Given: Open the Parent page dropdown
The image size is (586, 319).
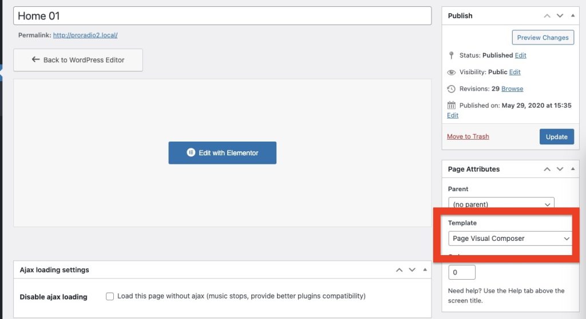Looking at the screenshot, I should pyautogui.click(x=501, y=204).
